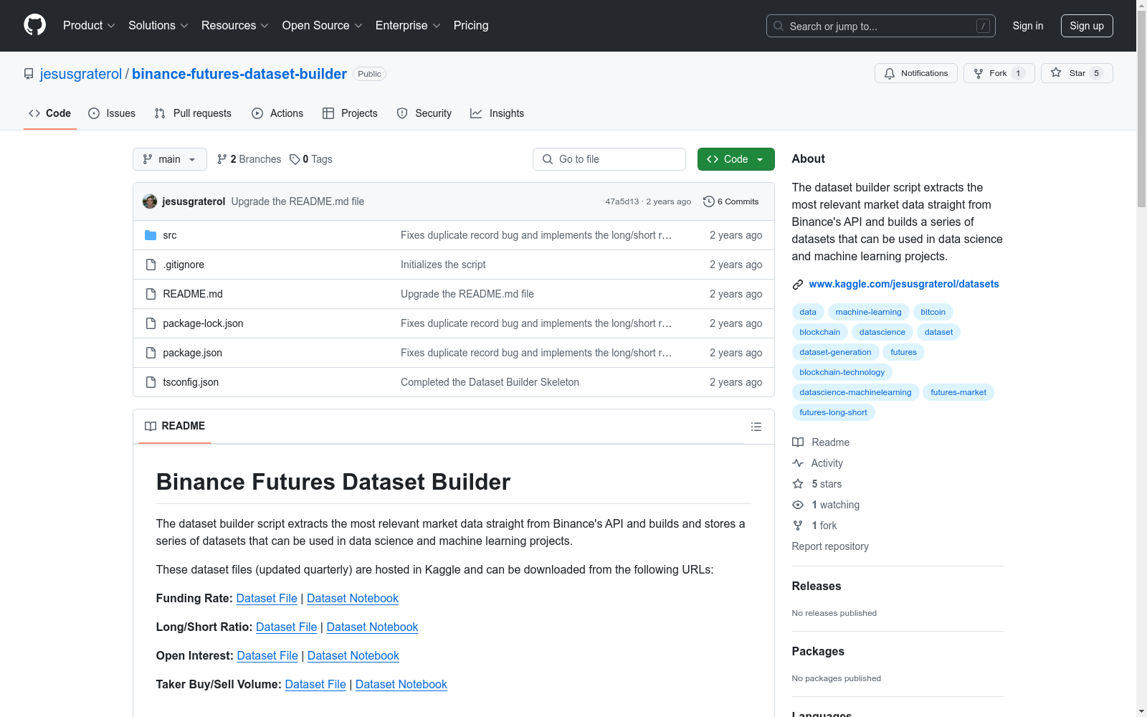Switch to the Projects tab
Viewport: 1147px width, 717px height.
click(x=350, y=113)
